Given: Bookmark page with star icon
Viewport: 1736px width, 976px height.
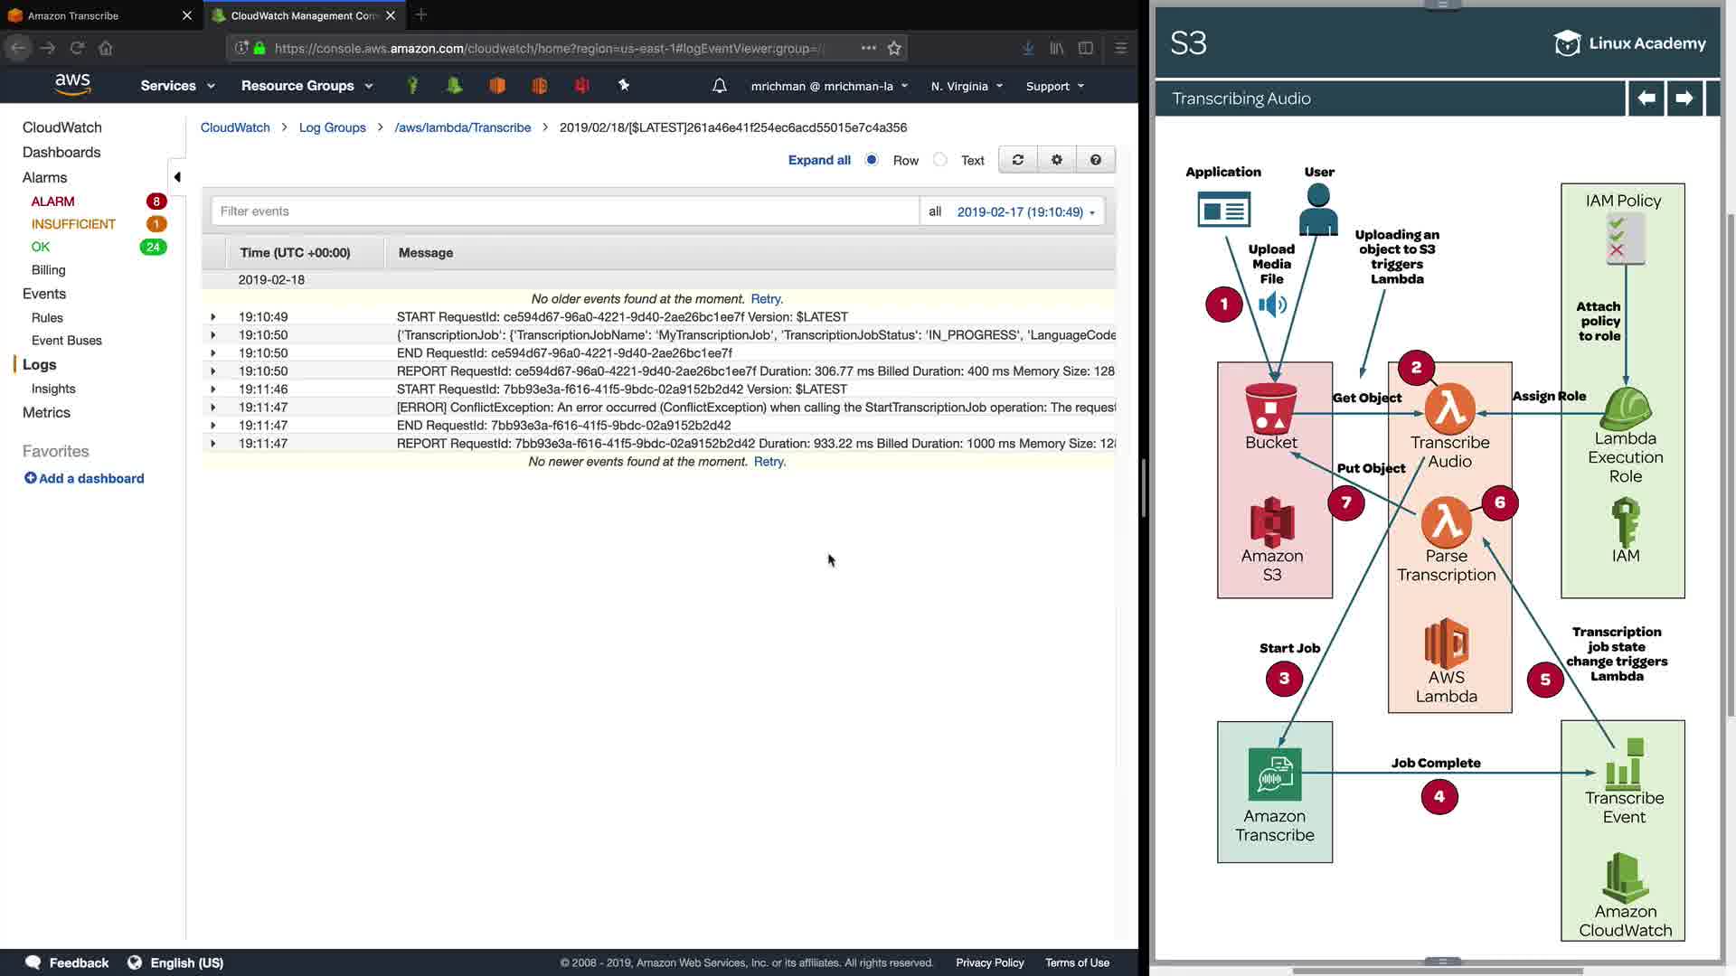Looking at the screenshot, I should [894, 48].
